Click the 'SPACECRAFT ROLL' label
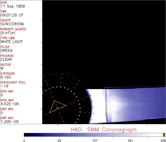166x142 pixels. coord(13,82)
